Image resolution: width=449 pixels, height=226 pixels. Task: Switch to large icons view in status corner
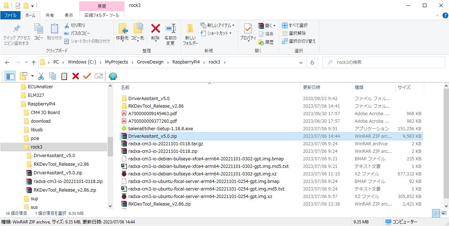(x=444, y=213)
